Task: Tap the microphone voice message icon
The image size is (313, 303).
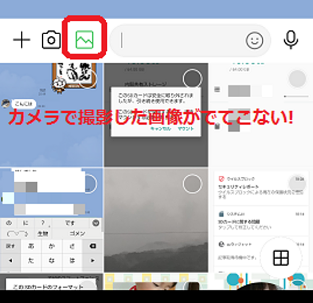Action: (291, 40)
